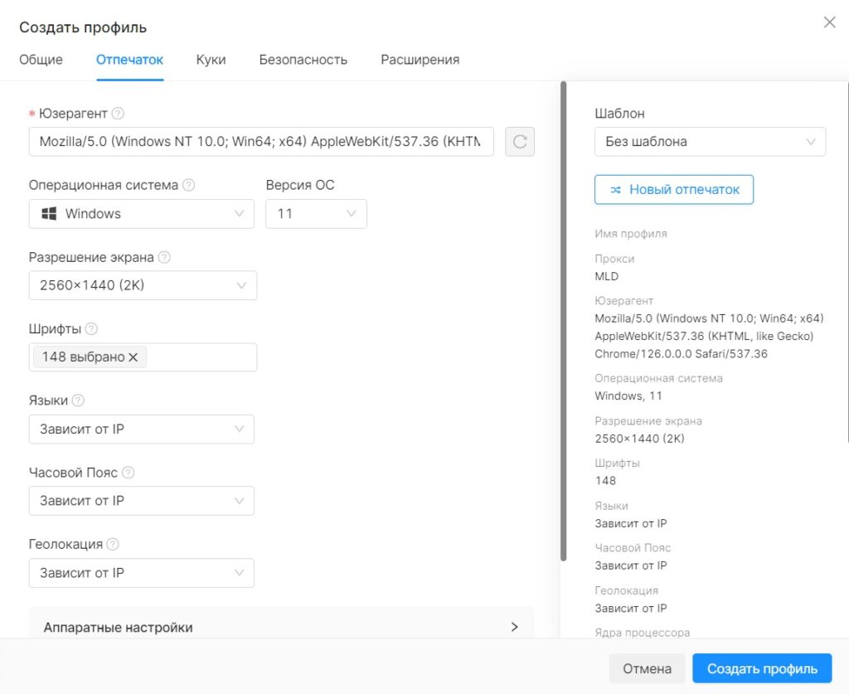
Task: Open the Версия ОС dropdown
Action: (x=316, y=214)
